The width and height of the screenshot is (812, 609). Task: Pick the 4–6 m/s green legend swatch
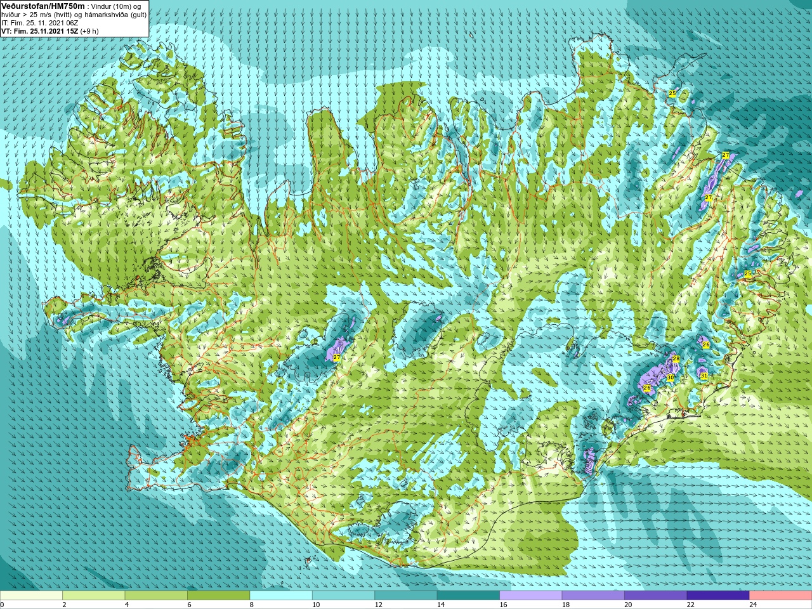[156, 596]
